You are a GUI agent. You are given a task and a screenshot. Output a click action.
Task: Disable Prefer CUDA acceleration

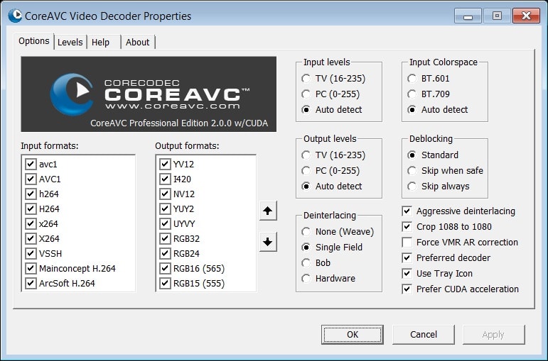[x=407, y=289]
